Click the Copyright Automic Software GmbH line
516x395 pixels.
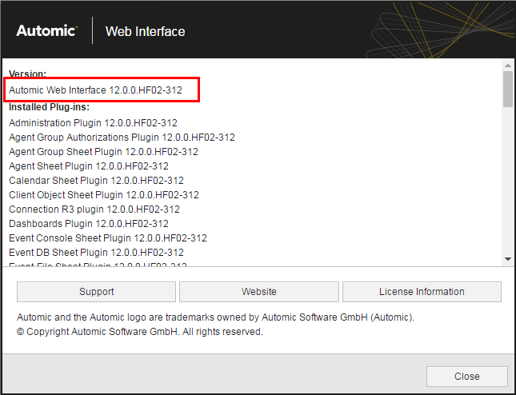(x=140, y=332)
